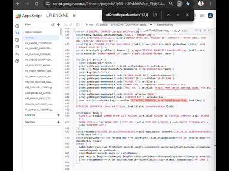Open the Chrome profile avatar

(201, 3)
